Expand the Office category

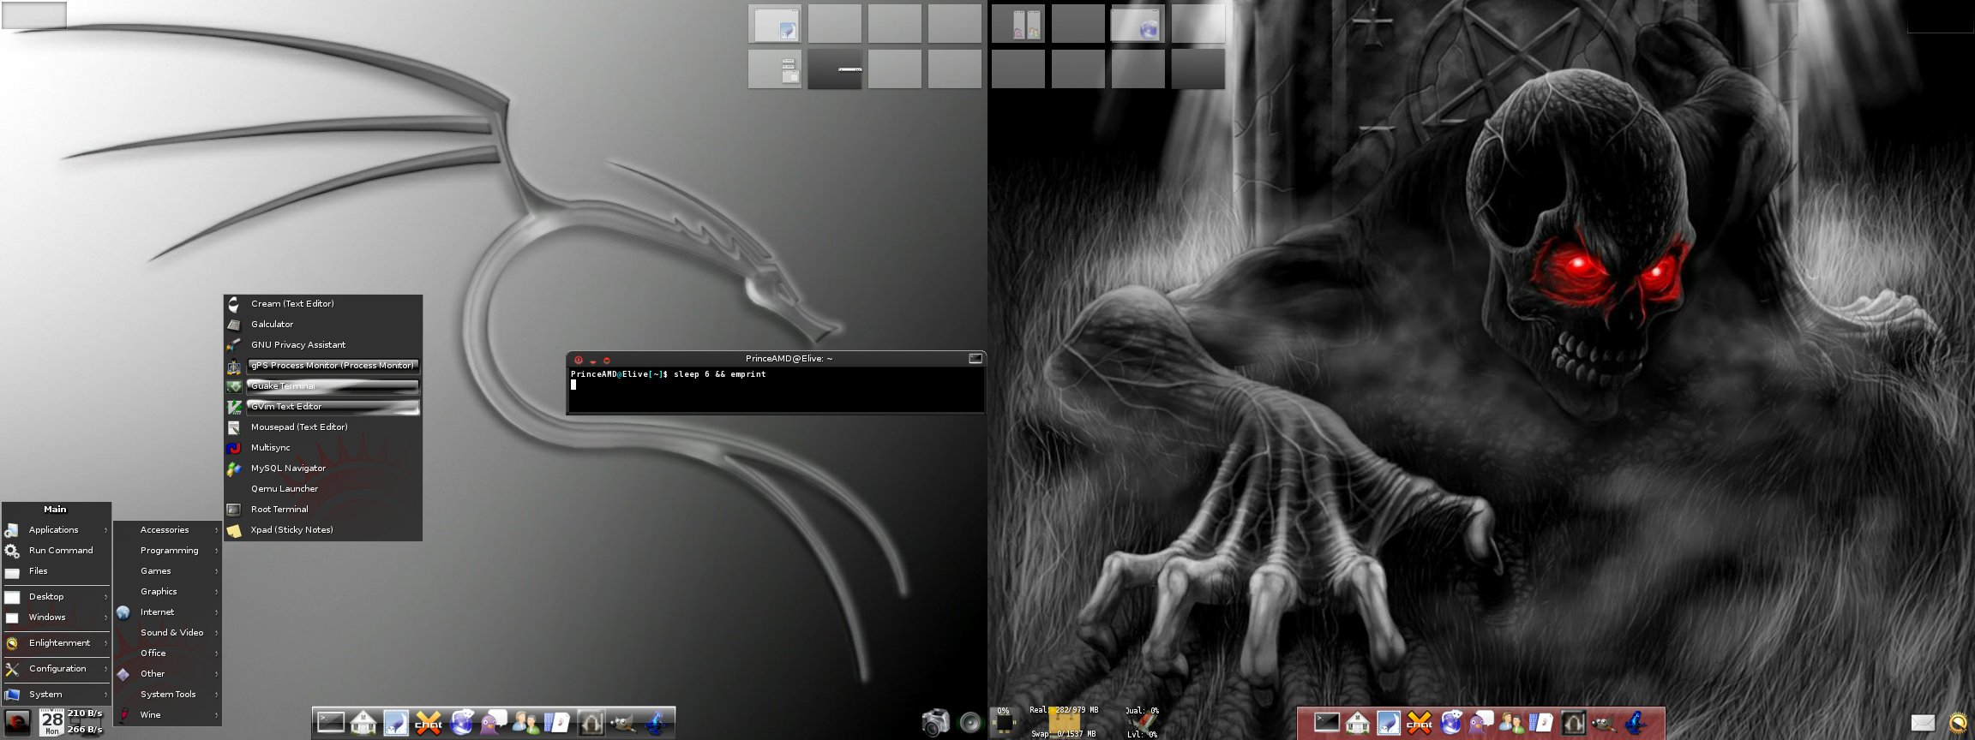pos(168,653)
